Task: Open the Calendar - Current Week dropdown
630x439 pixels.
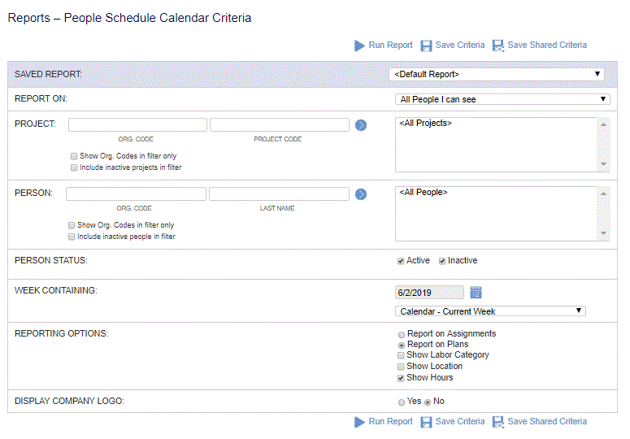Action: [490, 311]
